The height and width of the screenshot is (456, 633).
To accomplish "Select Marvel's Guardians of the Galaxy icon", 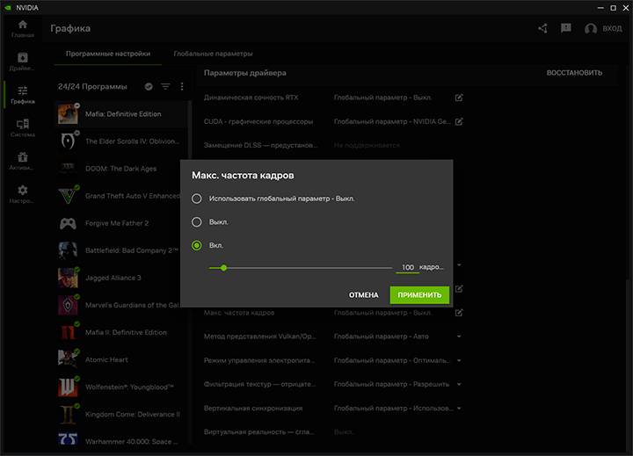I will 68,305.
